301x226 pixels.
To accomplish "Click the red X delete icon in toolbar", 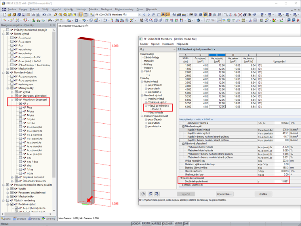I will [240, 15].
